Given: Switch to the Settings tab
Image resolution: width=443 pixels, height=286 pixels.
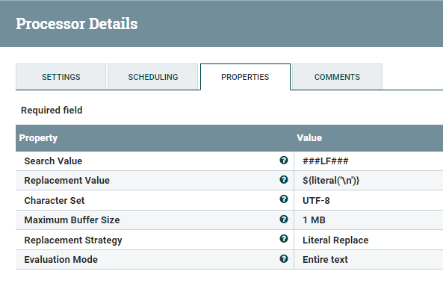Looking at the screenshot, I should click(61, 77).
